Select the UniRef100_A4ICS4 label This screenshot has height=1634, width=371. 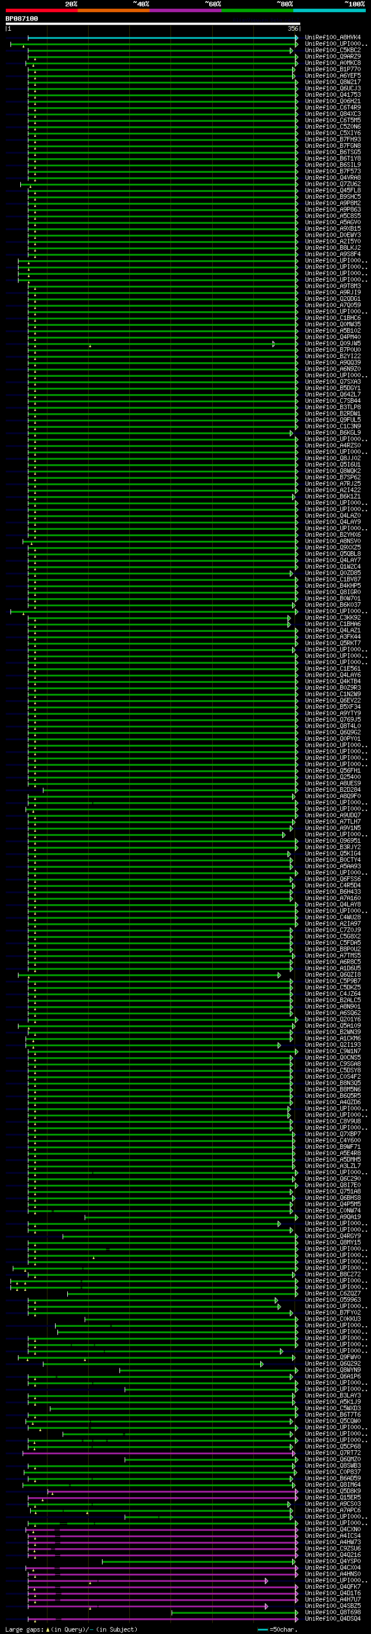click(x=333, y=1535)
